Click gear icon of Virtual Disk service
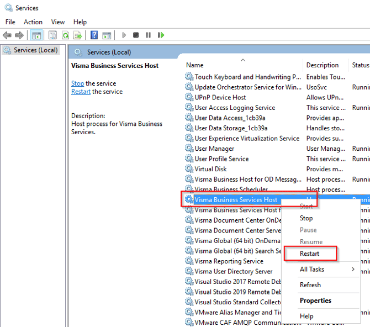 point(189,169)
